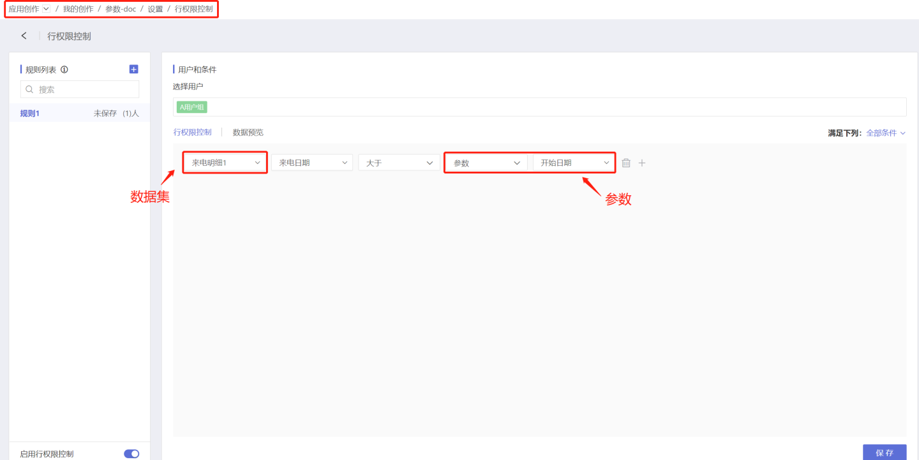Toggle the row permission control switch
The image size is (919, 460).
point(131,454)
